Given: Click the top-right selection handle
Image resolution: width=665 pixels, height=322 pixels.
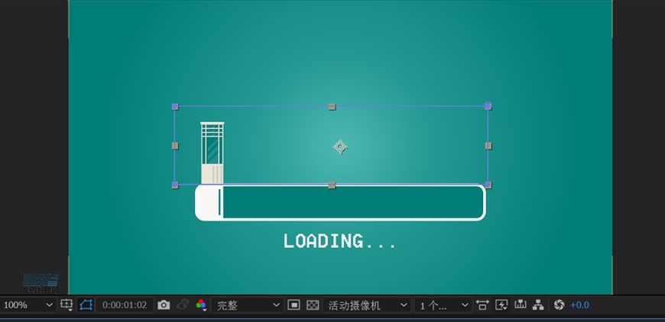Looking at the screenshot, I should [488, 106].
